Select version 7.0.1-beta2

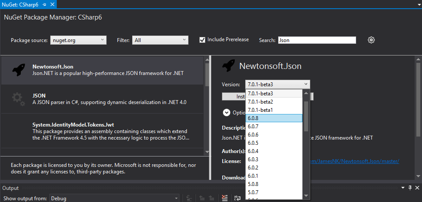click(x=274, y=102)
